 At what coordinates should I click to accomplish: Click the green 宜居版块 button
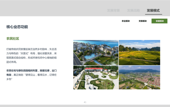pyautogui.click(x=159, y=21)
